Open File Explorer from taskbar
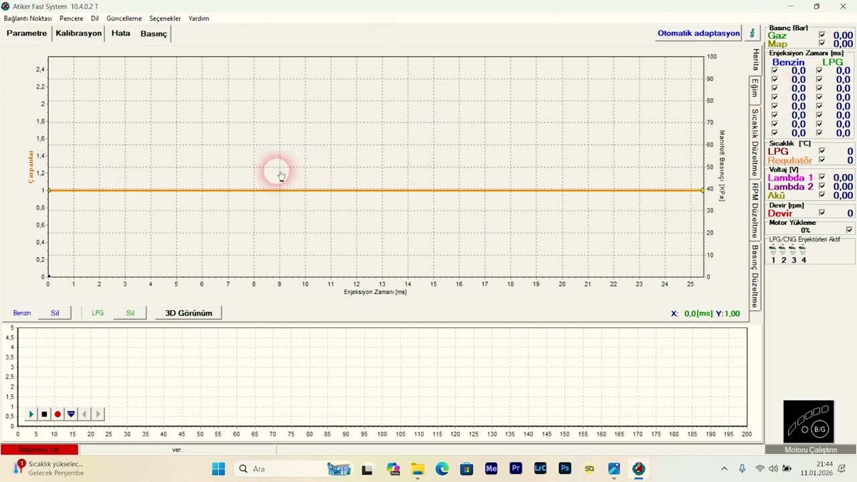This screenshot has width=857, height=482. click(417, 469)
